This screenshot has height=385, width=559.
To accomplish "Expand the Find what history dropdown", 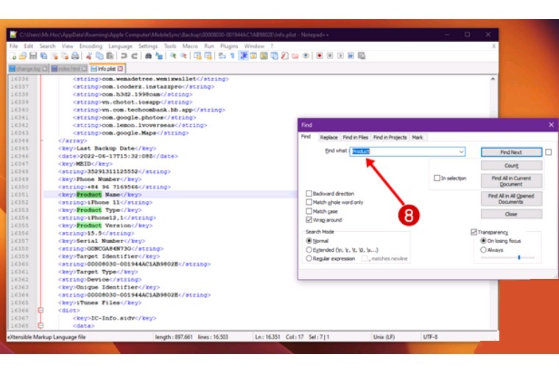I will pos(461,152).
